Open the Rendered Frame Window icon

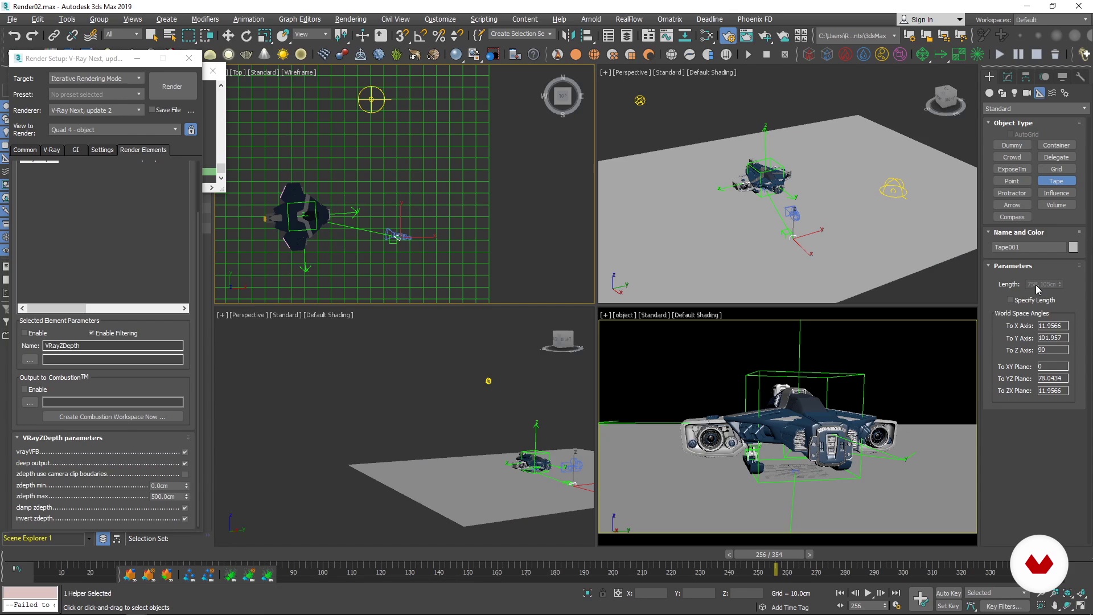click(x=746, y=35)
